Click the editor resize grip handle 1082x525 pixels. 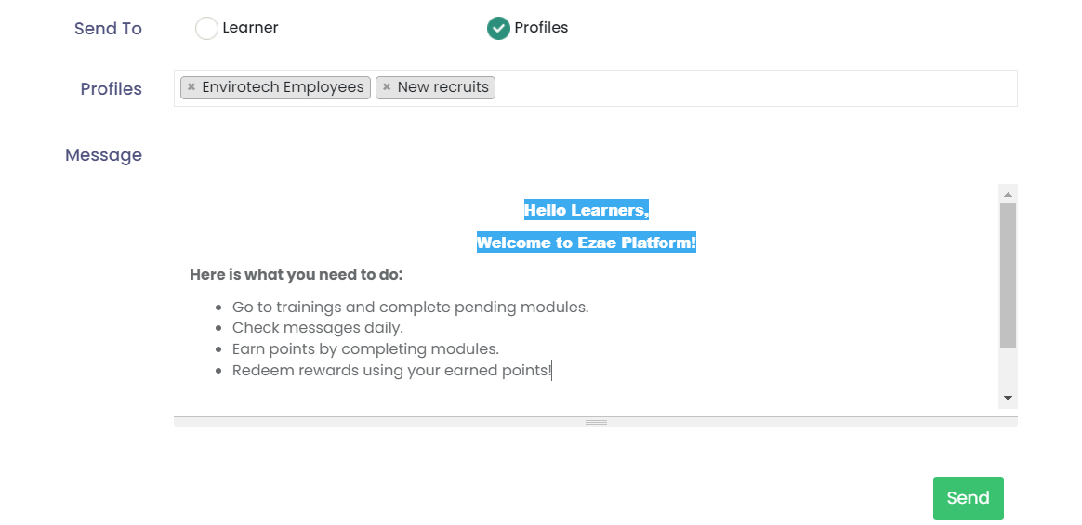click(x=596, y=422)
